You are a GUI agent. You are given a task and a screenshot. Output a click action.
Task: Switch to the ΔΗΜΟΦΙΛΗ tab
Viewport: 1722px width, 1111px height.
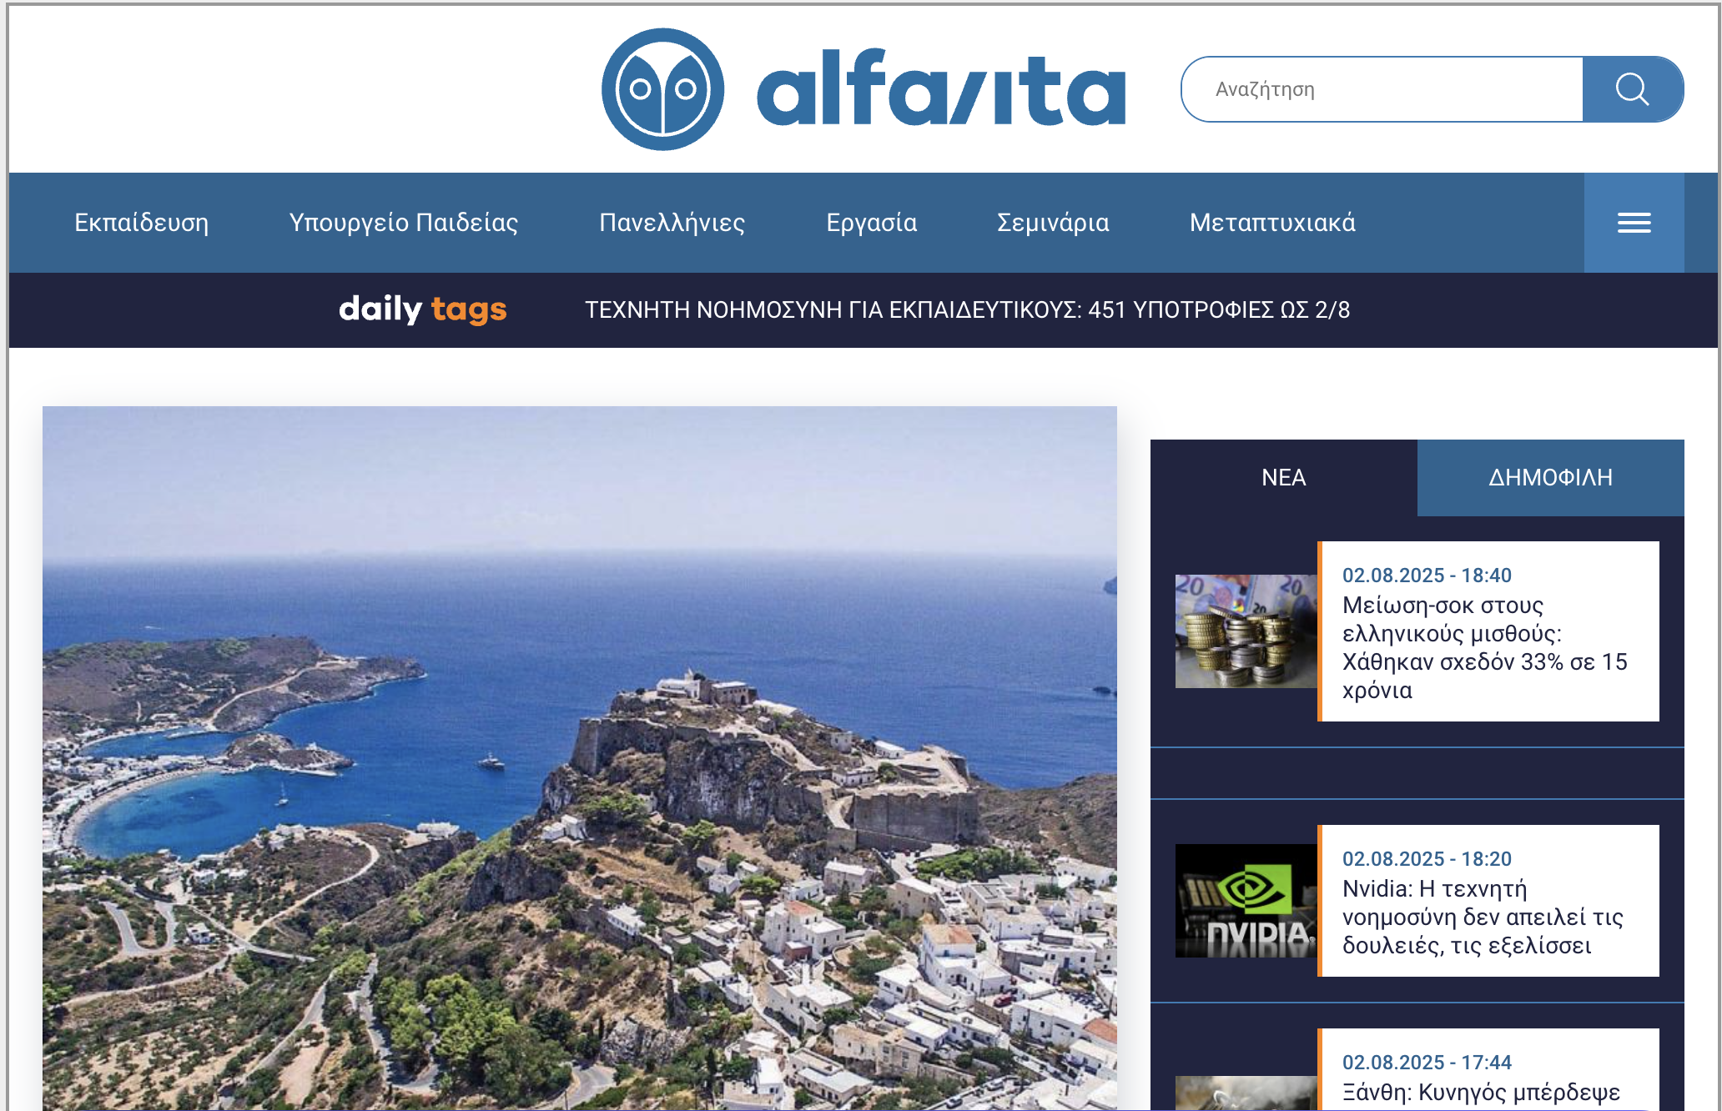[1550, 477]
